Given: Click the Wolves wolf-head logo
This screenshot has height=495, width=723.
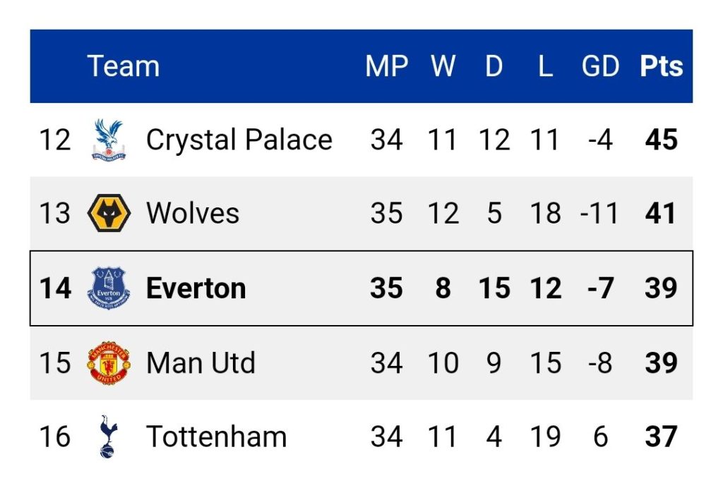Looking at the screenshot, I should tap(109, 213).
